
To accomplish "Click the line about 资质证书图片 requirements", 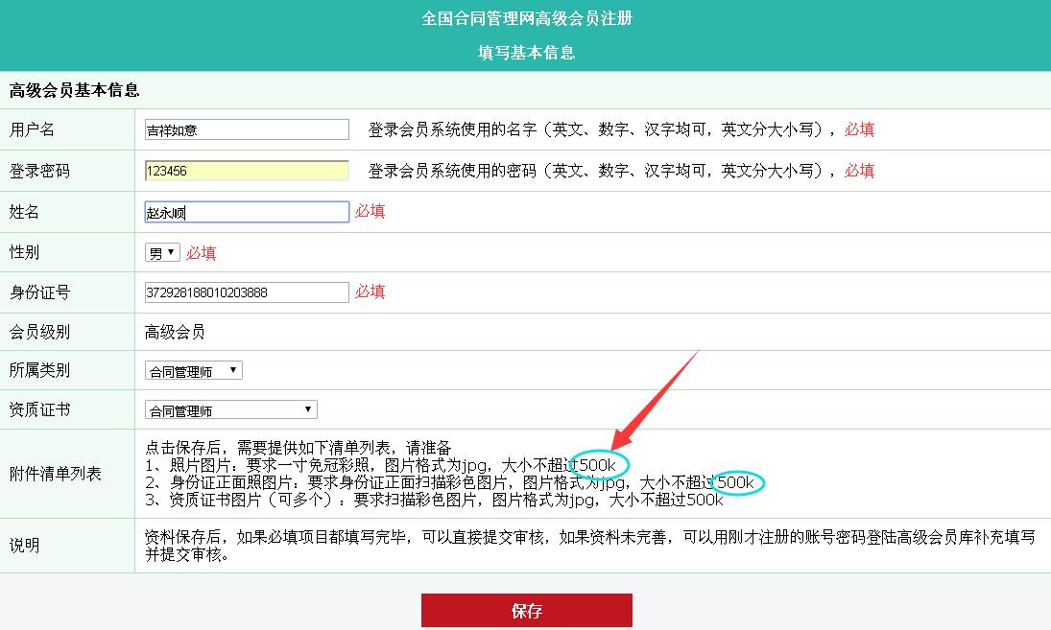I will click(x=435, y=501).
